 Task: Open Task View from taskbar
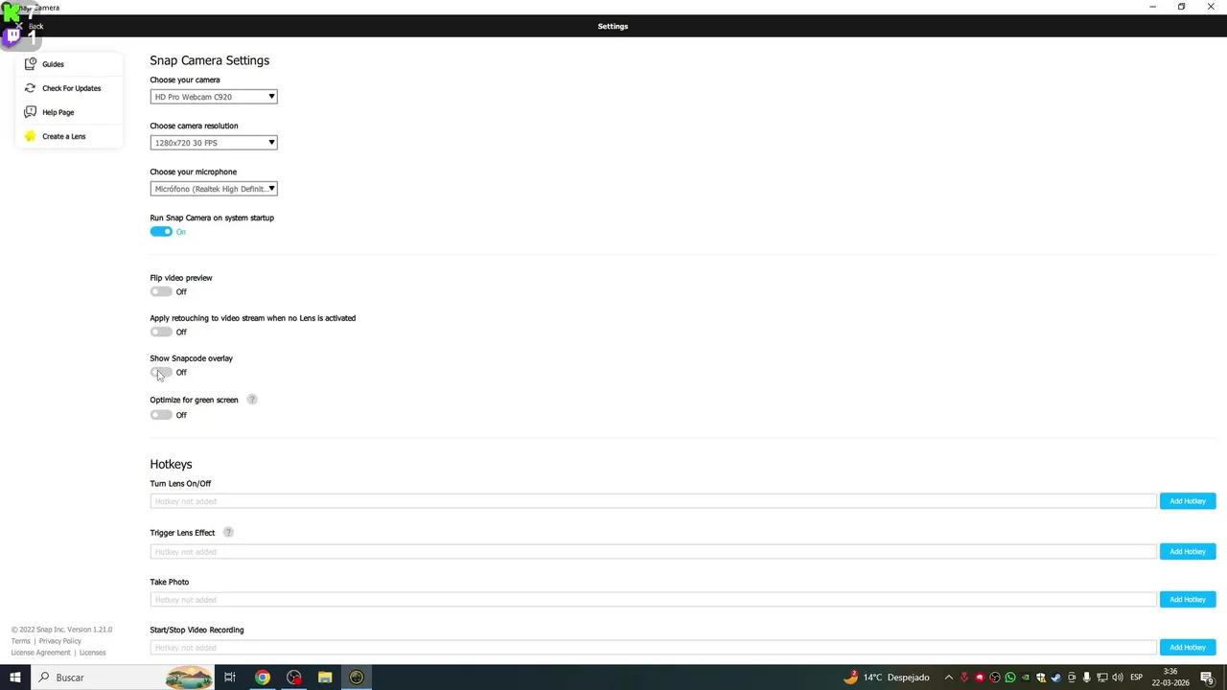tap(230, 678)
